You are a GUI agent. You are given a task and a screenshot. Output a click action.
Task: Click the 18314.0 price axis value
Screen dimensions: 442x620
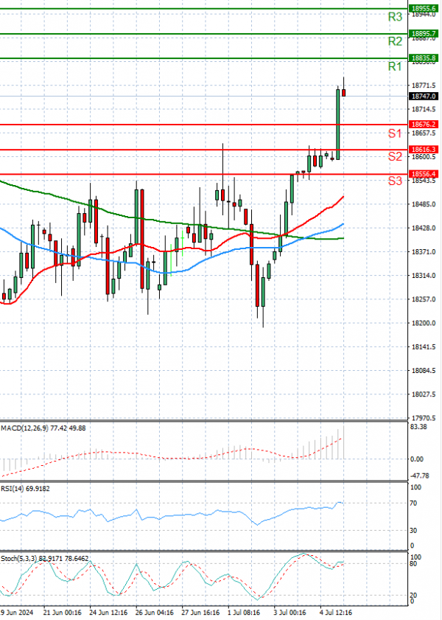(x=424, y=276)
